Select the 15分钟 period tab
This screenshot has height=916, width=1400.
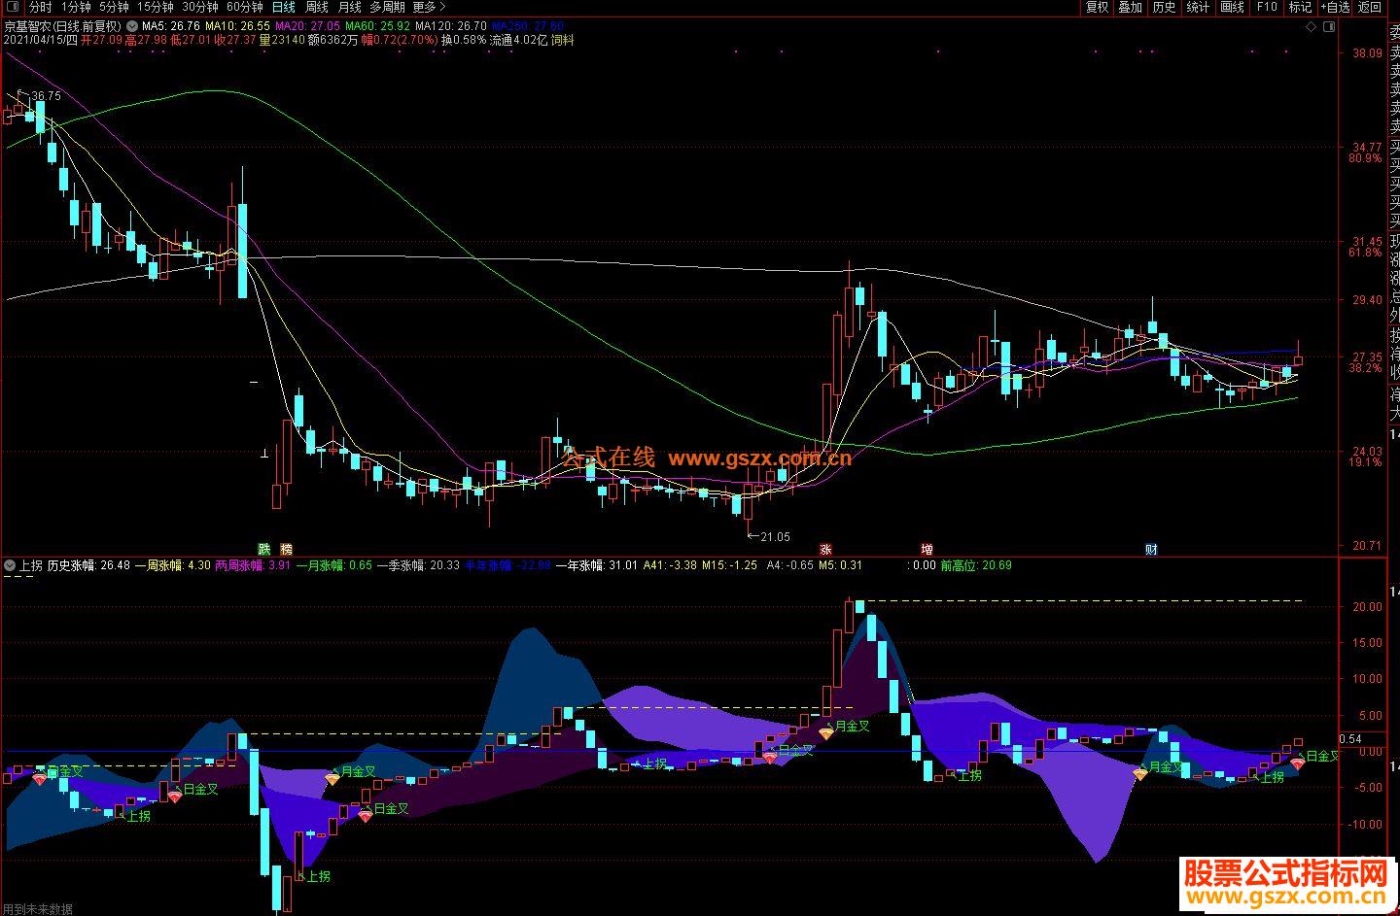pyautogui.click(x=156, y=7)
